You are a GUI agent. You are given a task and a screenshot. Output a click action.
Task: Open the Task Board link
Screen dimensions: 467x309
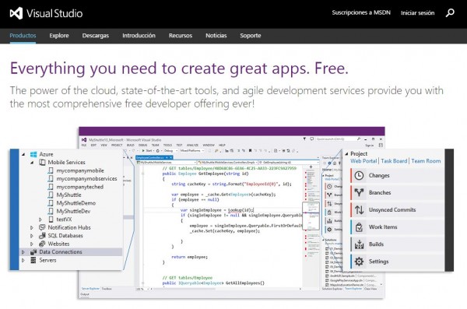pos(394,161)
